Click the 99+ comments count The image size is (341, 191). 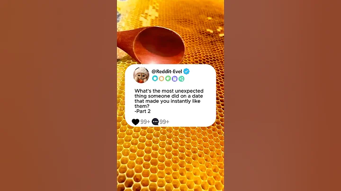[x=164, y=122]
